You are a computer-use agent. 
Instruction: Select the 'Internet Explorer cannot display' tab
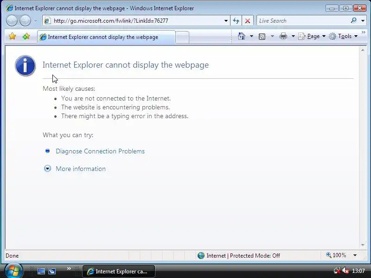click(x=107, y=37)
